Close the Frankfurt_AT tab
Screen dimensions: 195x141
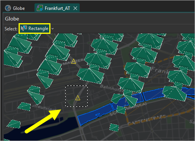75,8
